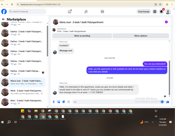Open the Groups icon in top navigation
This screenshot has width=175, height=136.
coord(102,12)
